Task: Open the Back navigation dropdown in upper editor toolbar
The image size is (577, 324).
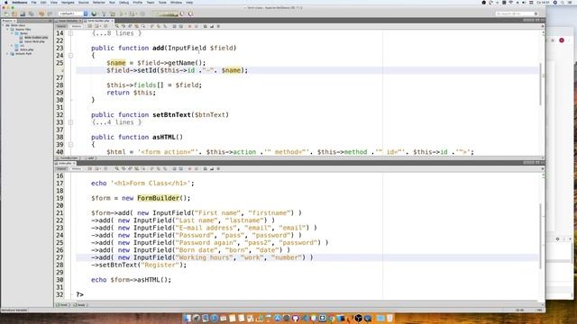Action: point(100,26)
